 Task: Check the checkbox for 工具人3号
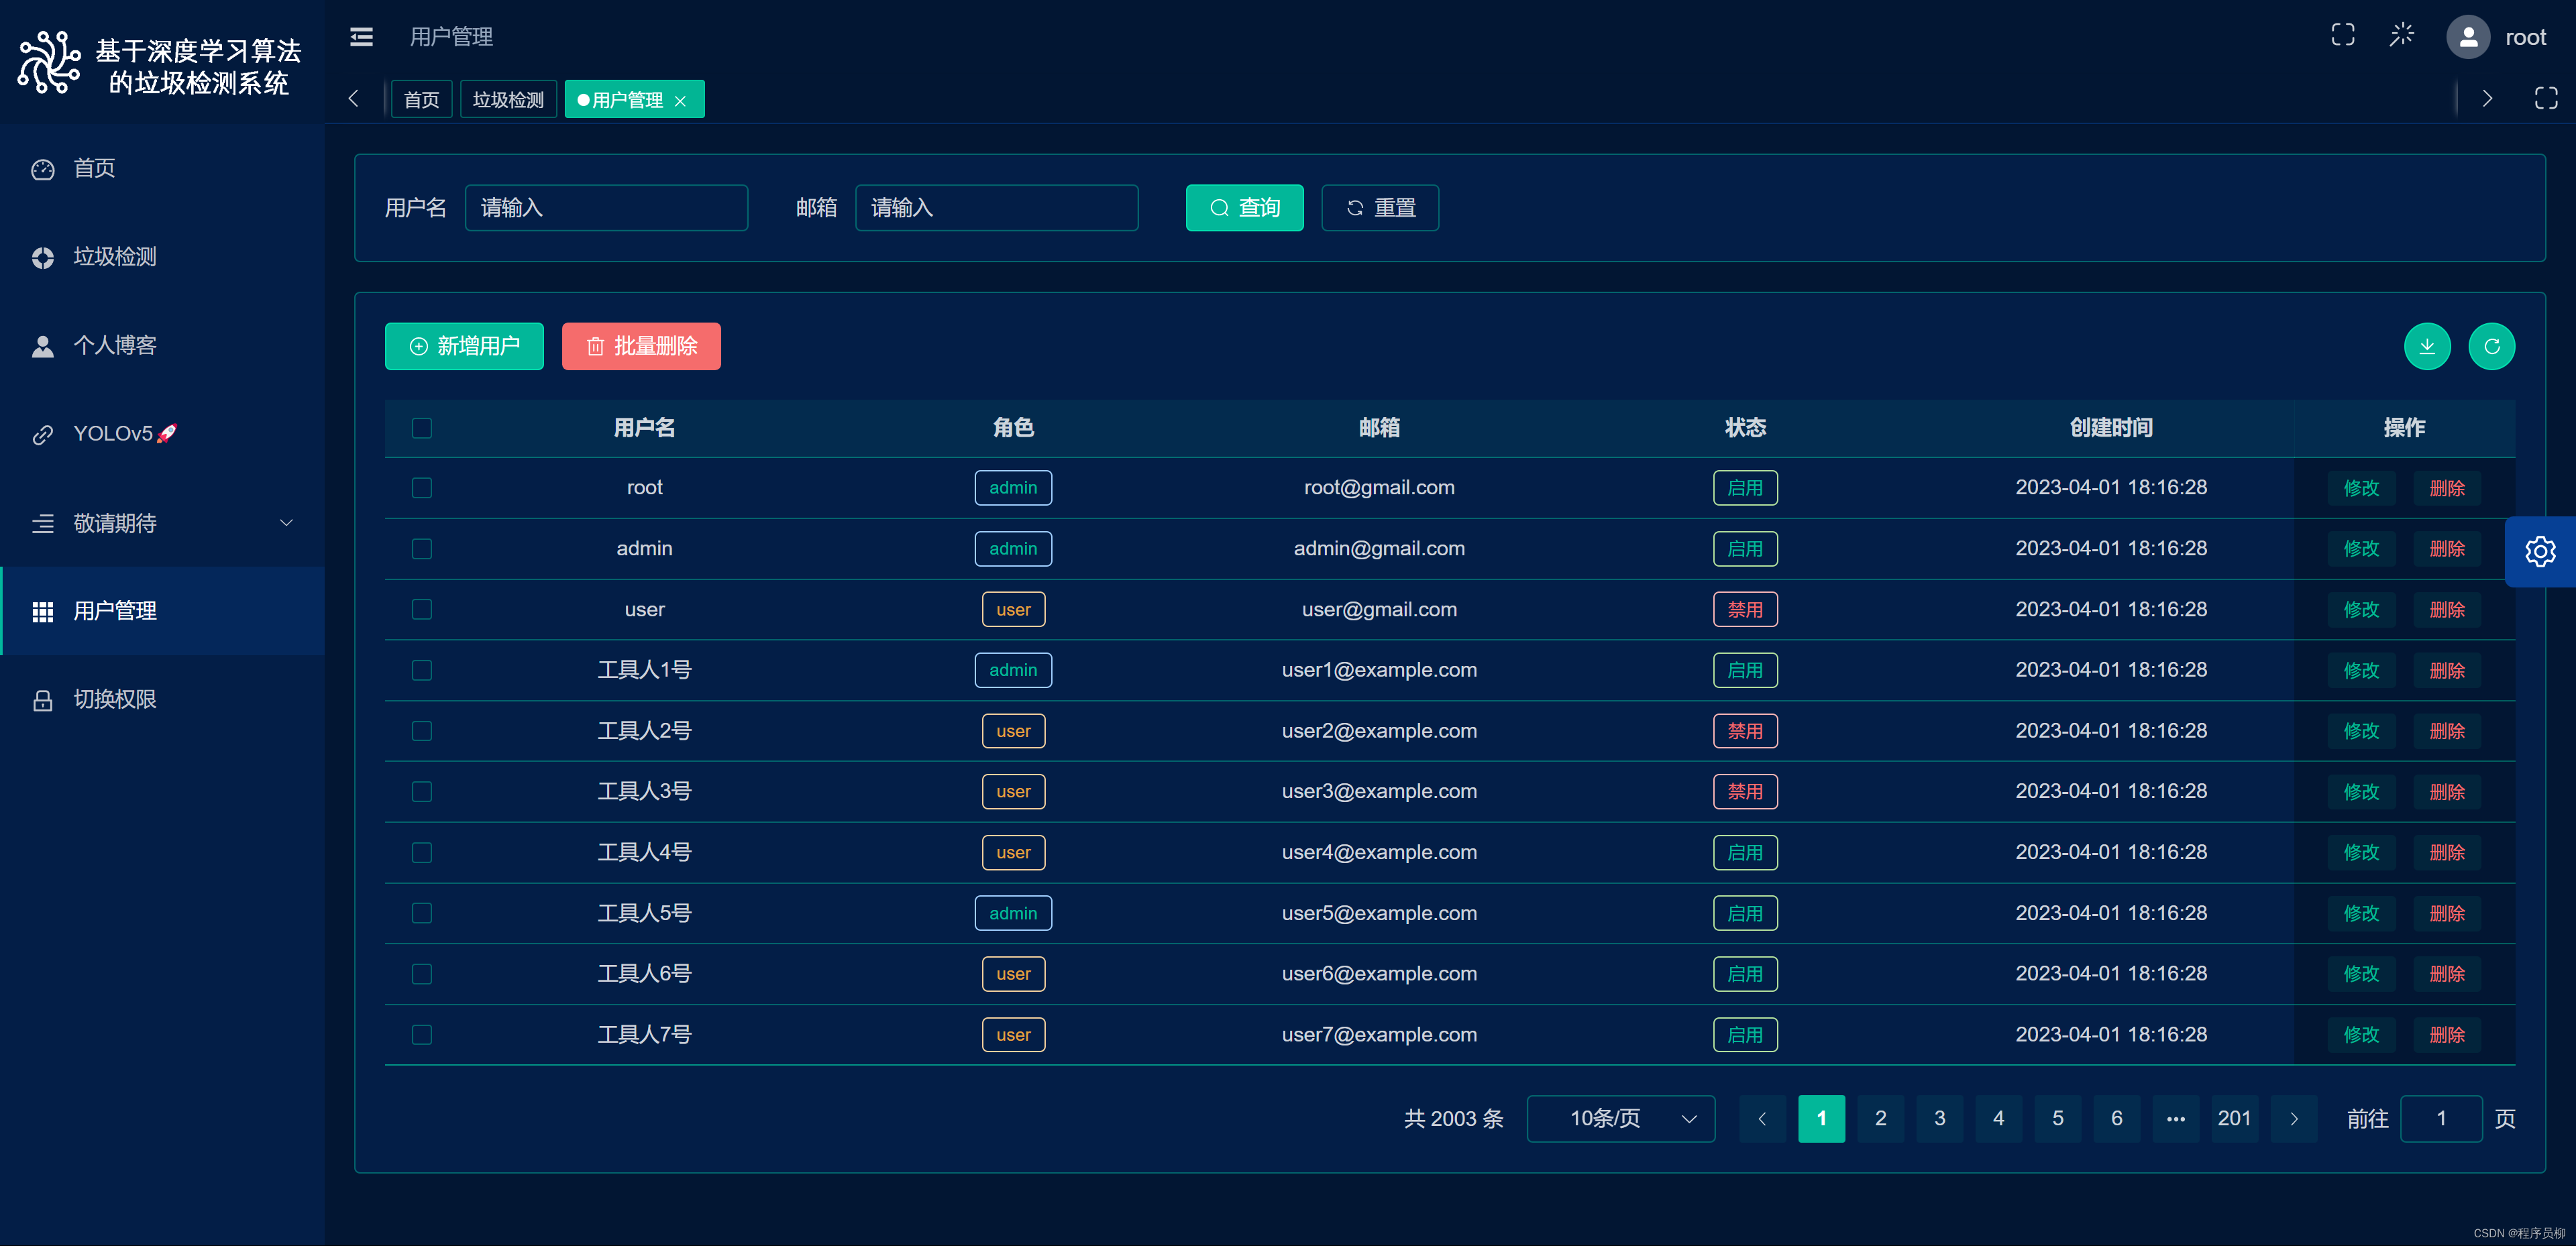tap(422, 792)
